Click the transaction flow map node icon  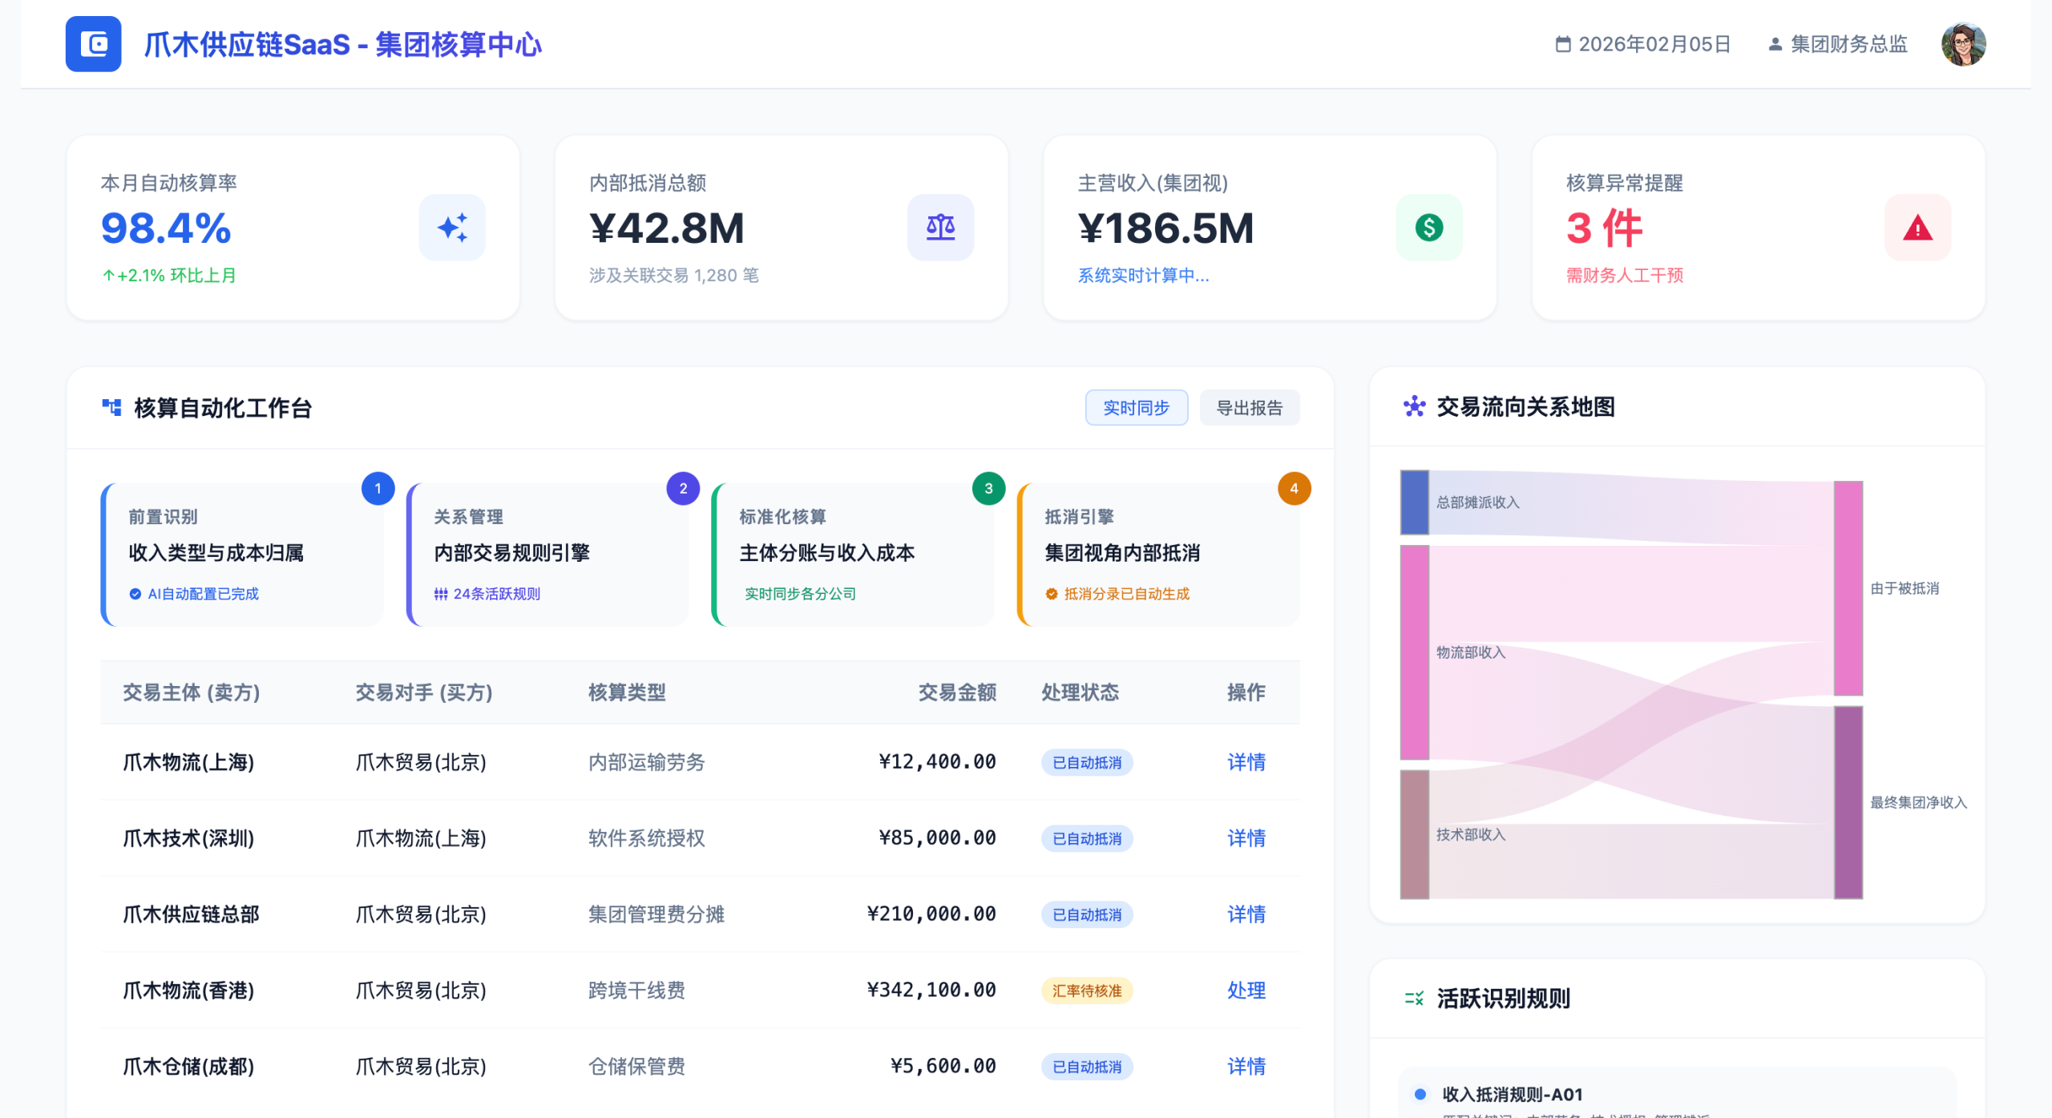1414,406
